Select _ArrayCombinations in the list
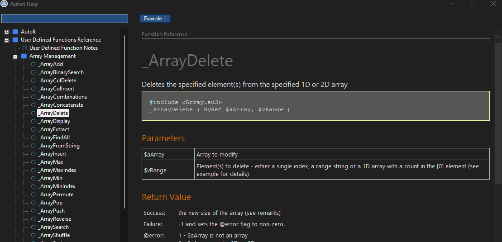Screen dimensions: 502x242 click(x=62, y=97)
